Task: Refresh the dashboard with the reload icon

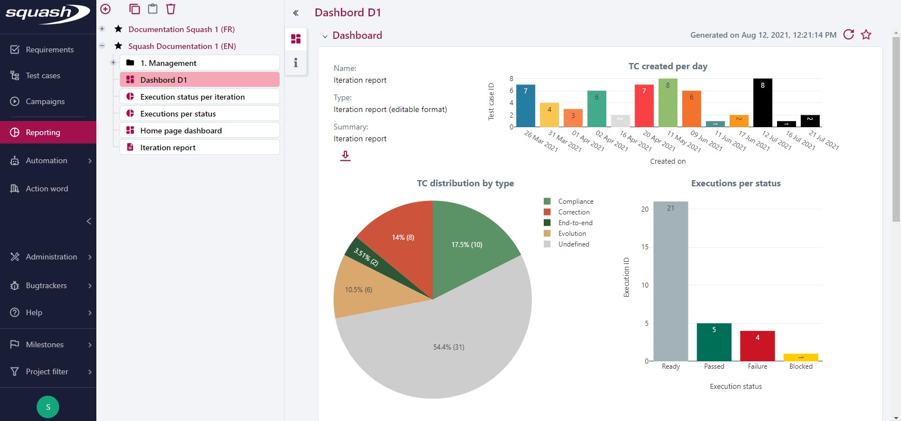Action: 849,35
